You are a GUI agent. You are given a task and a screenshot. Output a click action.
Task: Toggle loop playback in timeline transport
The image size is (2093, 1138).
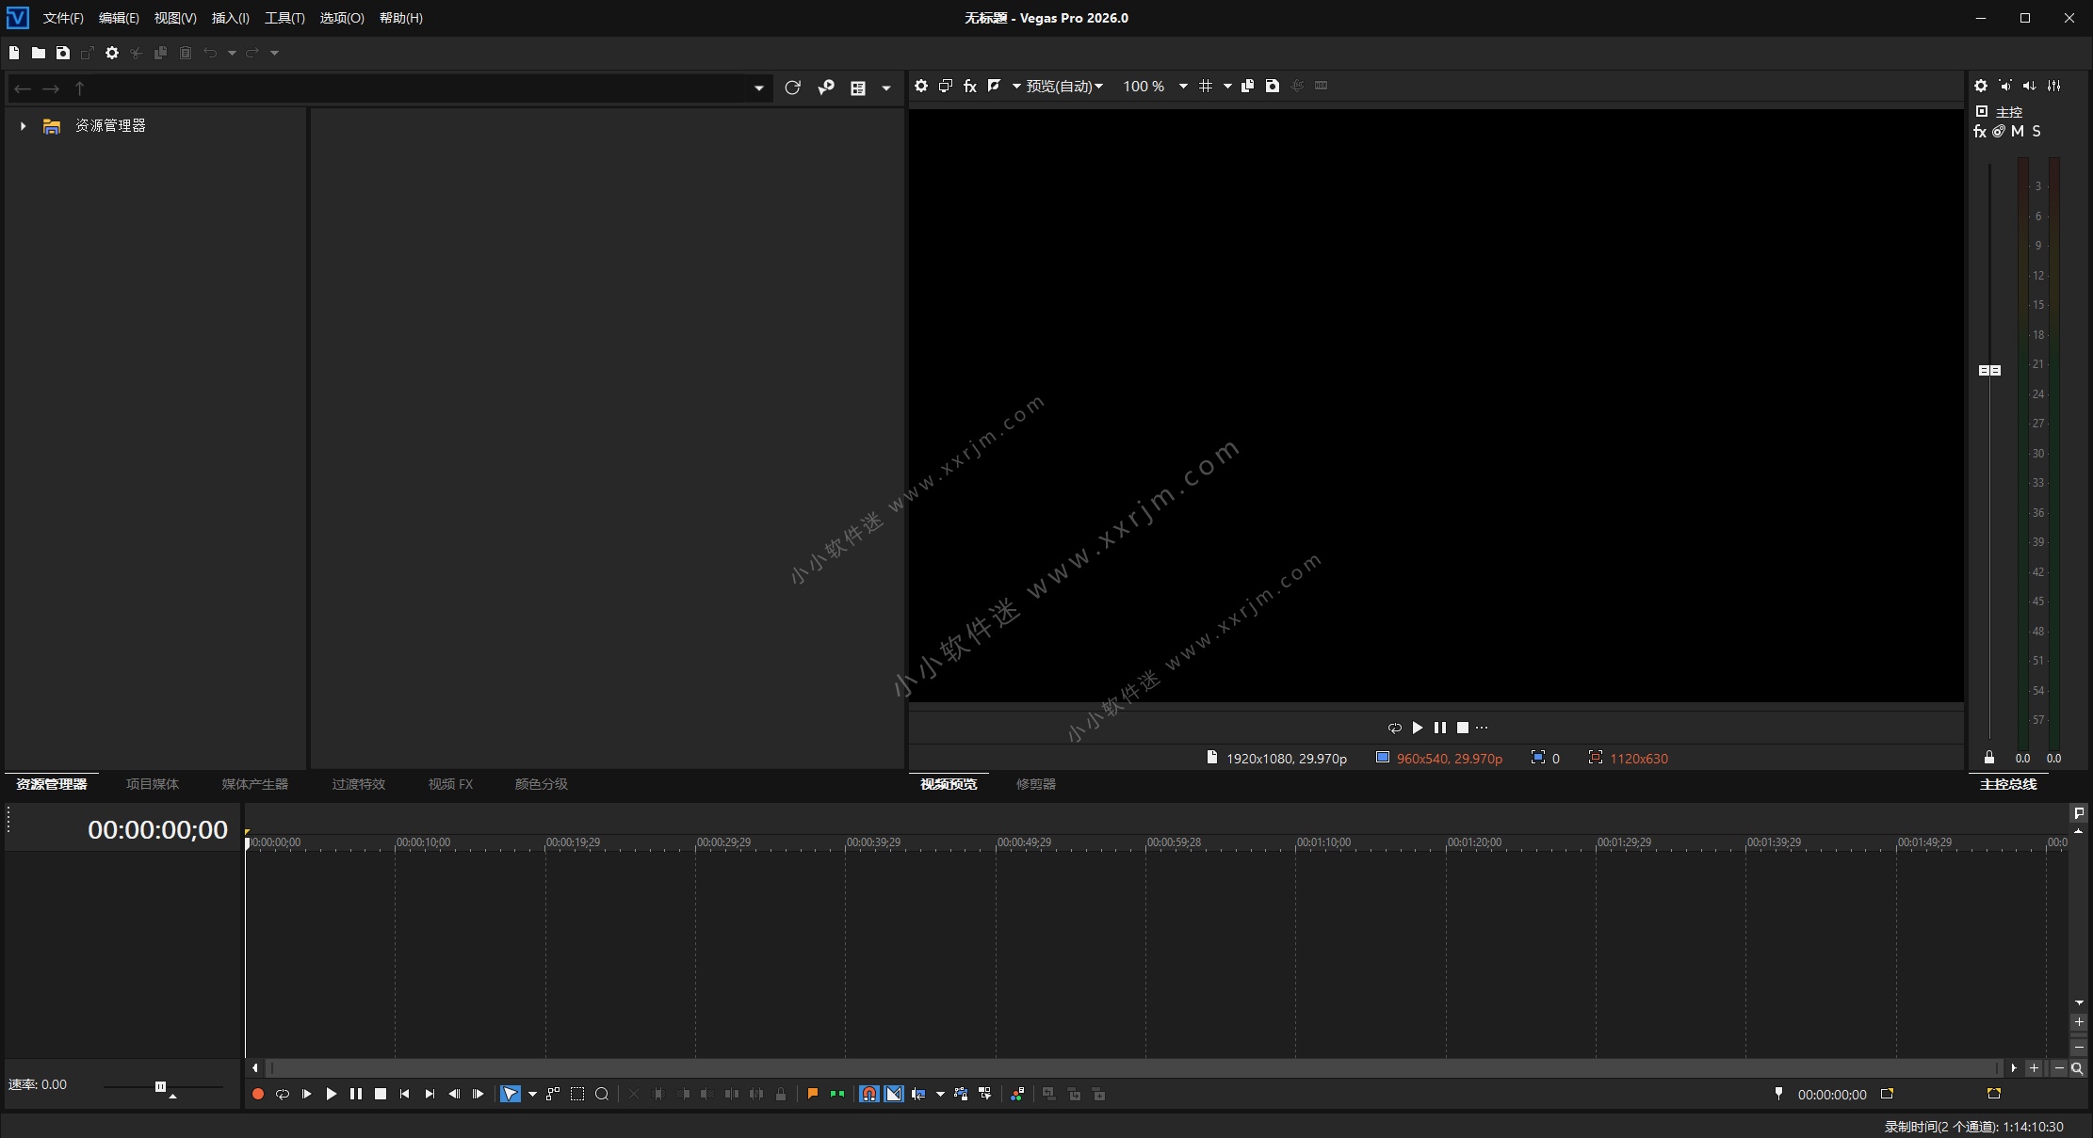pyautogui.click(x=283, y=1094)
